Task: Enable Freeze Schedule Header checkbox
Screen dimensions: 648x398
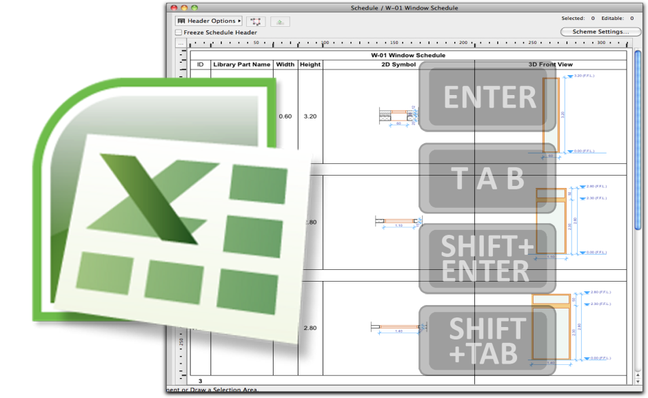Action: pyautogui.click(x=179, y=32)
